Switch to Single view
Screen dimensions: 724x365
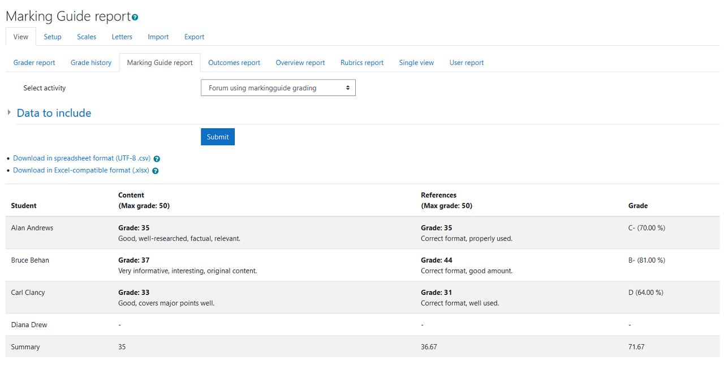pos(416,62)
